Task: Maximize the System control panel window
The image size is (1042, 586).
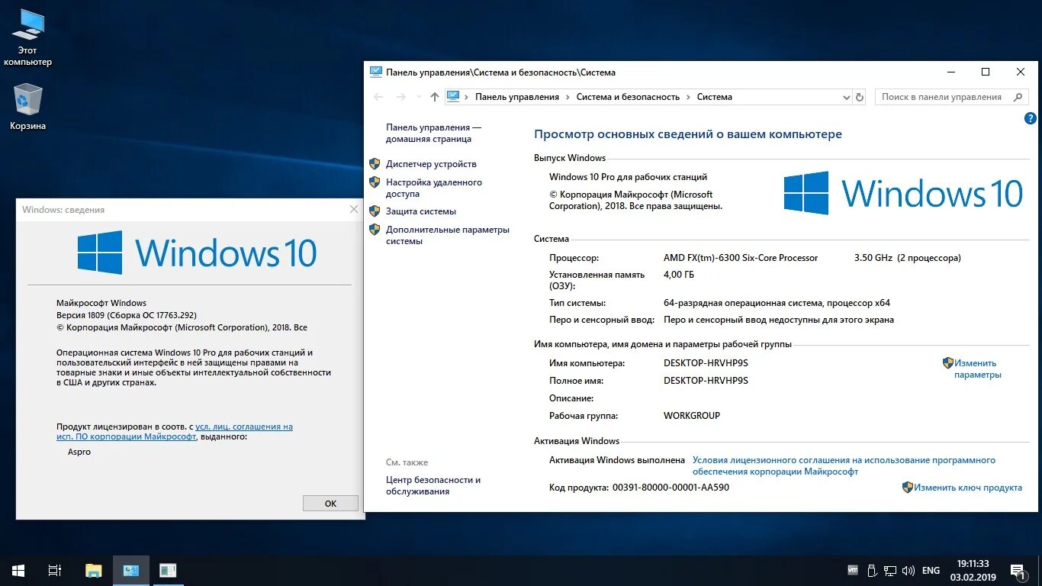Action: (x=986, y=72)
